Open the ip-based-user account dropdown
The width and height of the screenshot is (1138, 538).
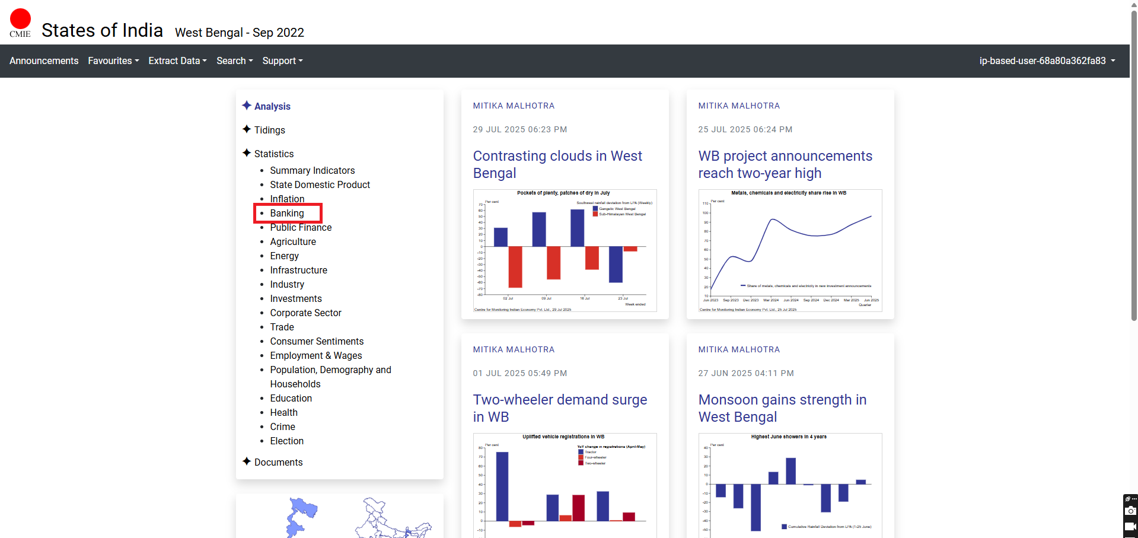(1047, 61)
